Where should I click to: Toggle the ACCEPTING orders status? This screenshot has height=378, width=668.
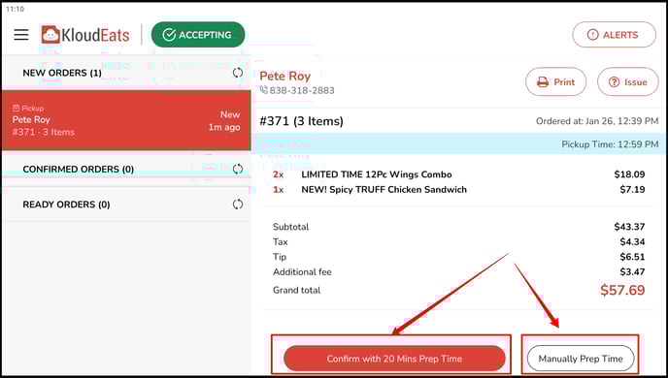pyautogui.click(x=198, y=35)
